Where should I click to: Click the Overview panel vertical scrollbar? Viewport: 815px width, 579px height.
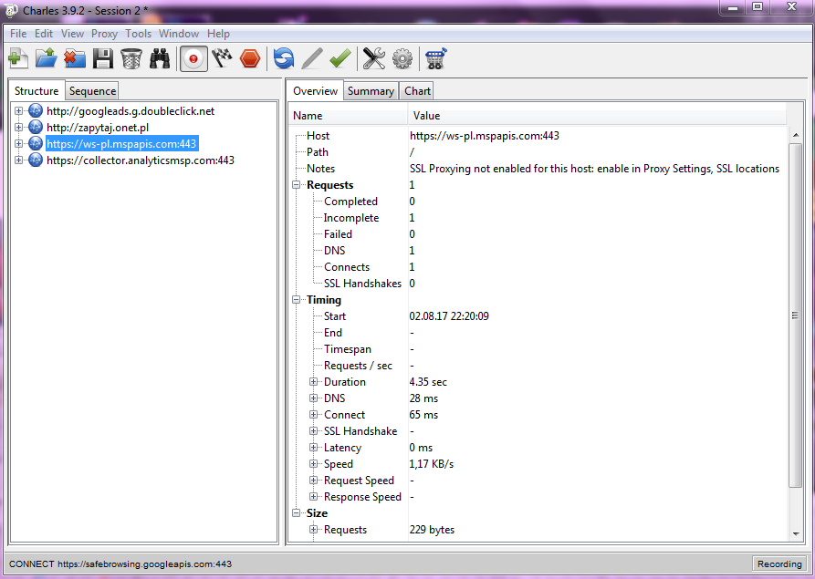[795, 315]
